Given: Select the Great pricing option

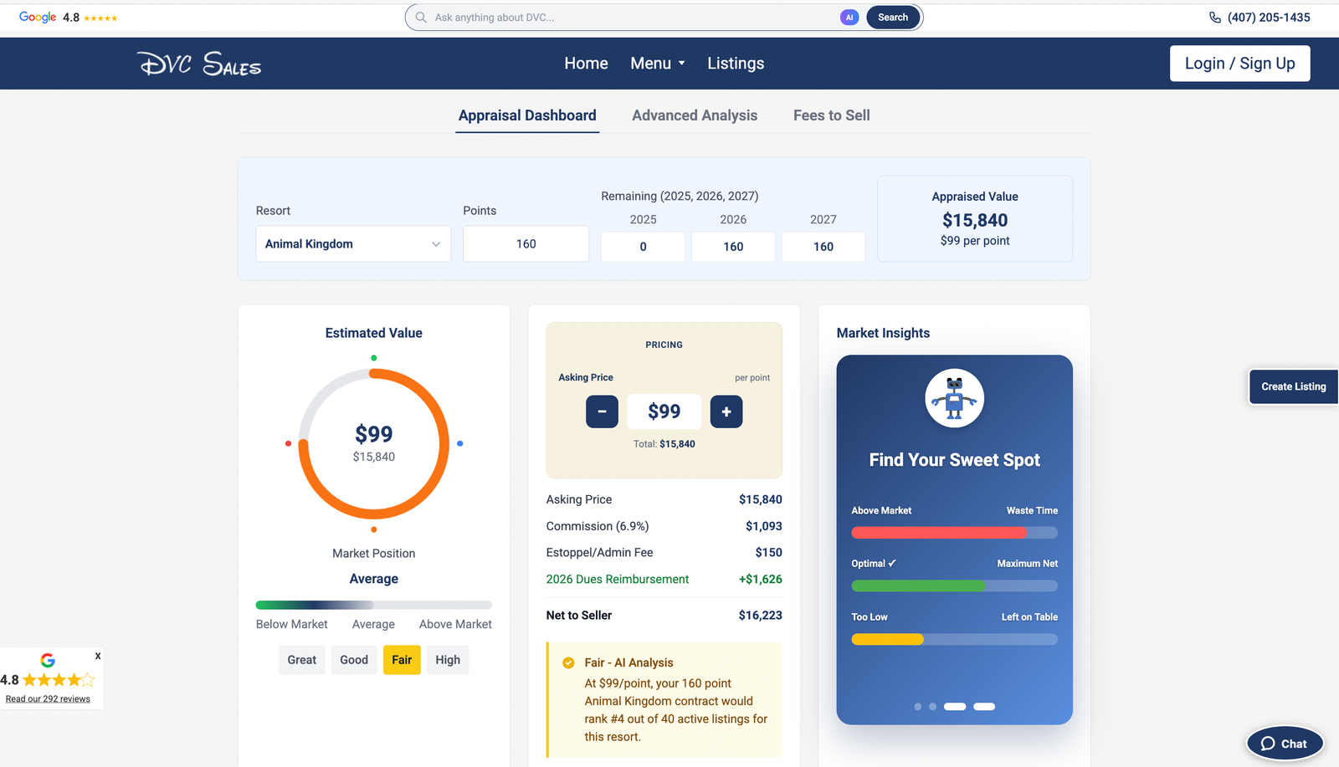Looking at the screenshot, I should [302, 660].
